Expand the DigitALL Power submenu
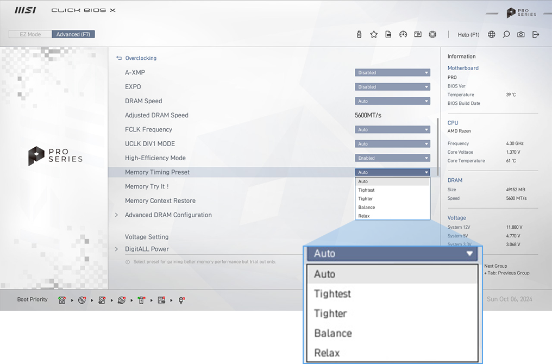This screenshot has height=364, width=552. (147, 249)
